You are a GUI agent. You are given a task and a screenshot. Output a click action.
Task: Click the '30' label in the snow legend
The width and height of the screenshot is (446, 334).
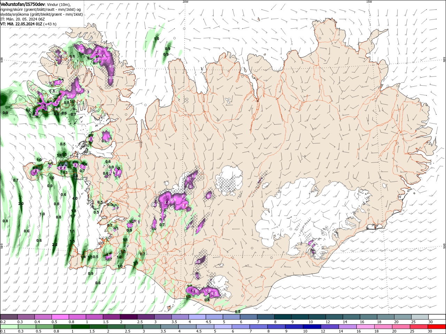(430, 322)
